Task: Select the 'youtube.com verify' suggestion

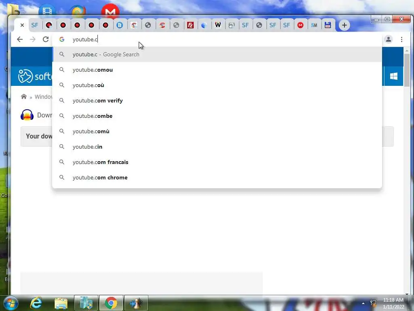Action: point(217,100)
